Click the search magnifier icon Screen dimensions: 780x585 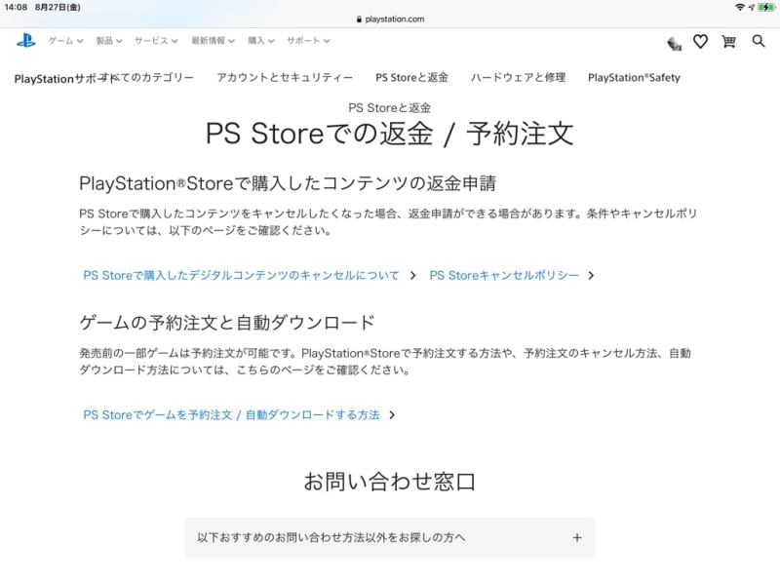[759, 41]
